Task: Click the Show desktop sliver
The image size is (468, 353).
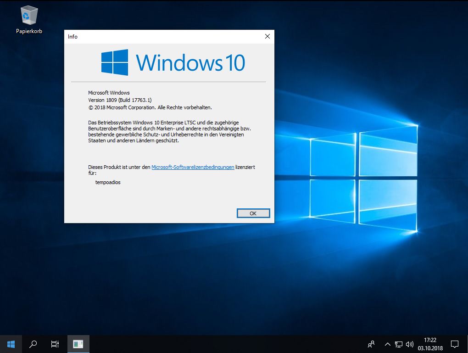Action: [x=467, y=344]
